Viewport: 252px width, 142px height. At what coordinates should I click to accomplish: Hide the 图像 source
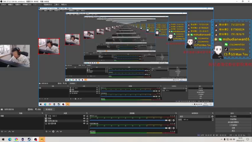(84, 118)
